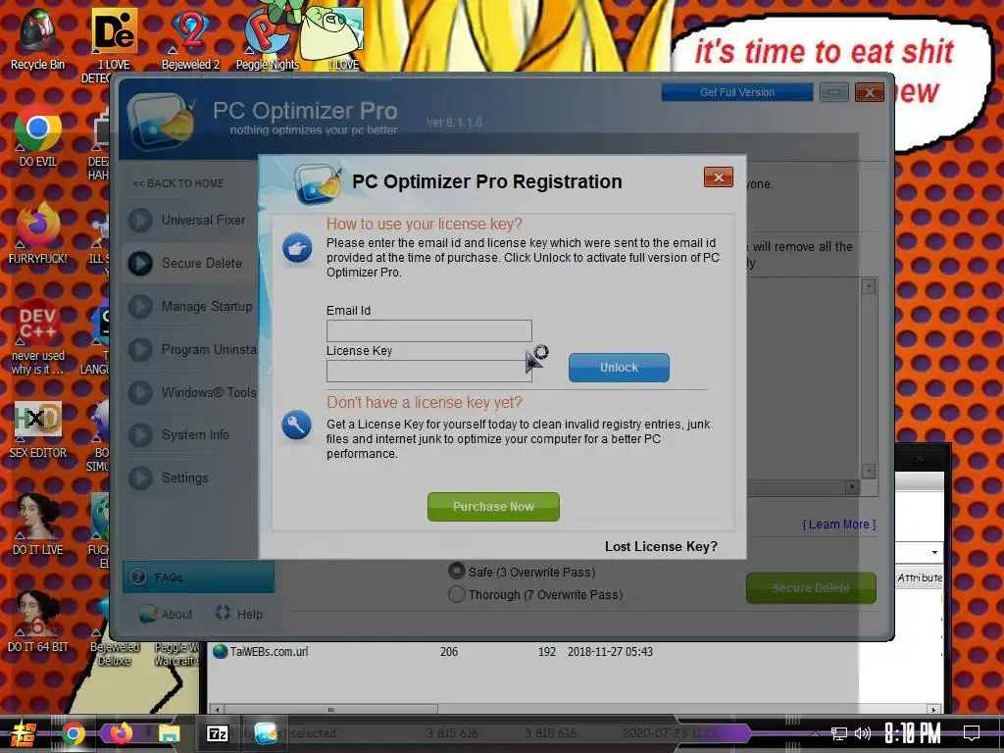Viewport: 1004px width, 753px height.
Task: Open Manage Startup in sidebar
Action: 206,306
